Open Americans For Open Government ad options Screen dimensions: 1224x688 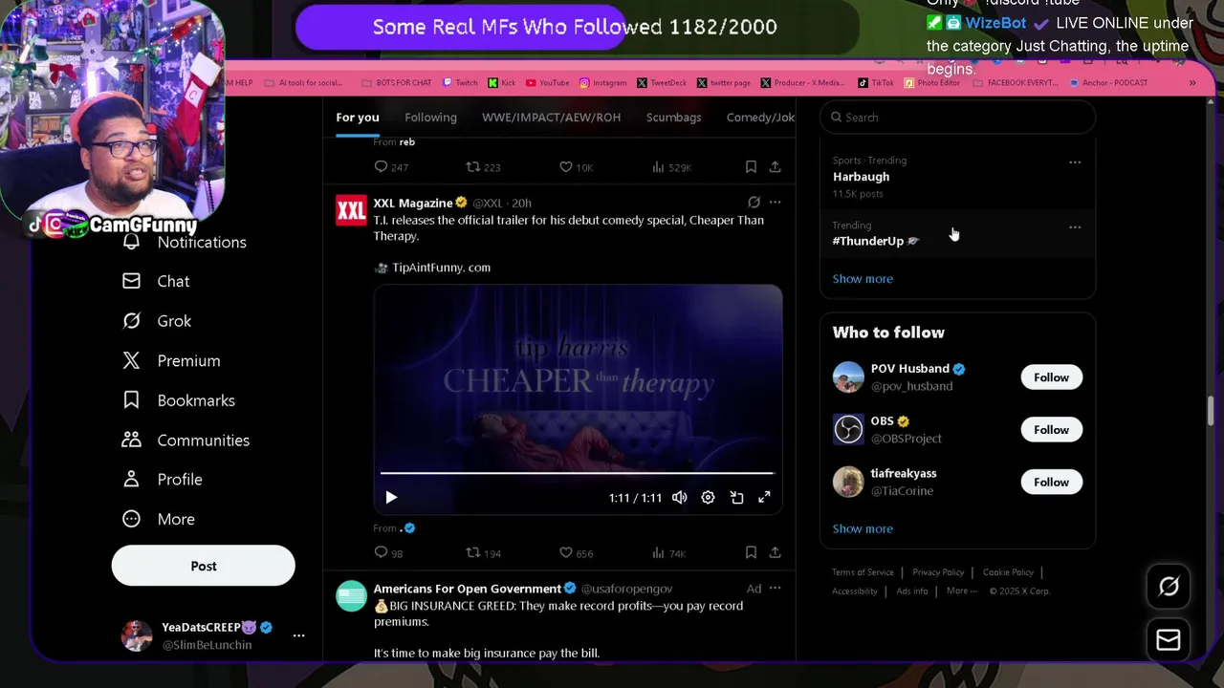775,589
